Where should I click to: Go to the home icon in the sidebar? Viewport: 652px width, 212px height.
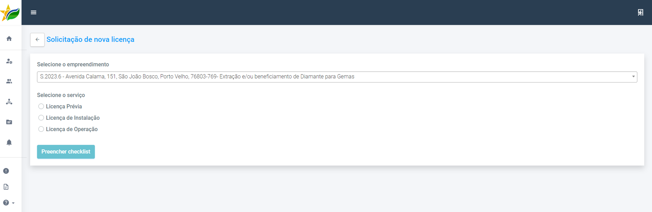coord(9,38)
